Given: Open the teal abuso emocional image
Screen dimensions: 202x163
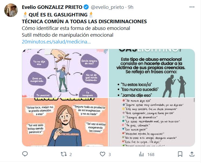Looking at the screenshot, I should pyautogui.click(x=152, y=73).
